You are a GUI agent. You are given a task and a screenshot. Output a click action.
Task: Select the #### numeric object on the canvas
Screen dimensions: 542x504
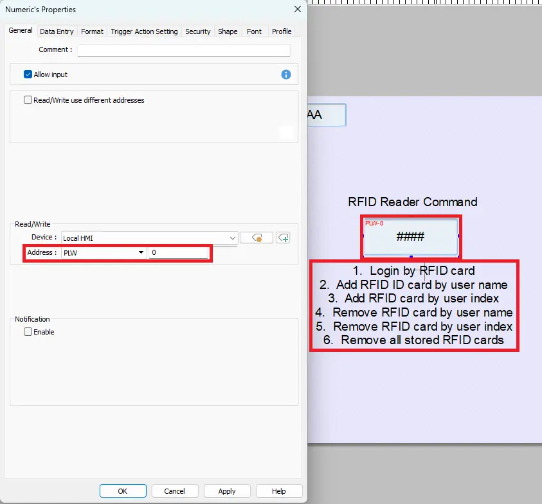(411, 238)
